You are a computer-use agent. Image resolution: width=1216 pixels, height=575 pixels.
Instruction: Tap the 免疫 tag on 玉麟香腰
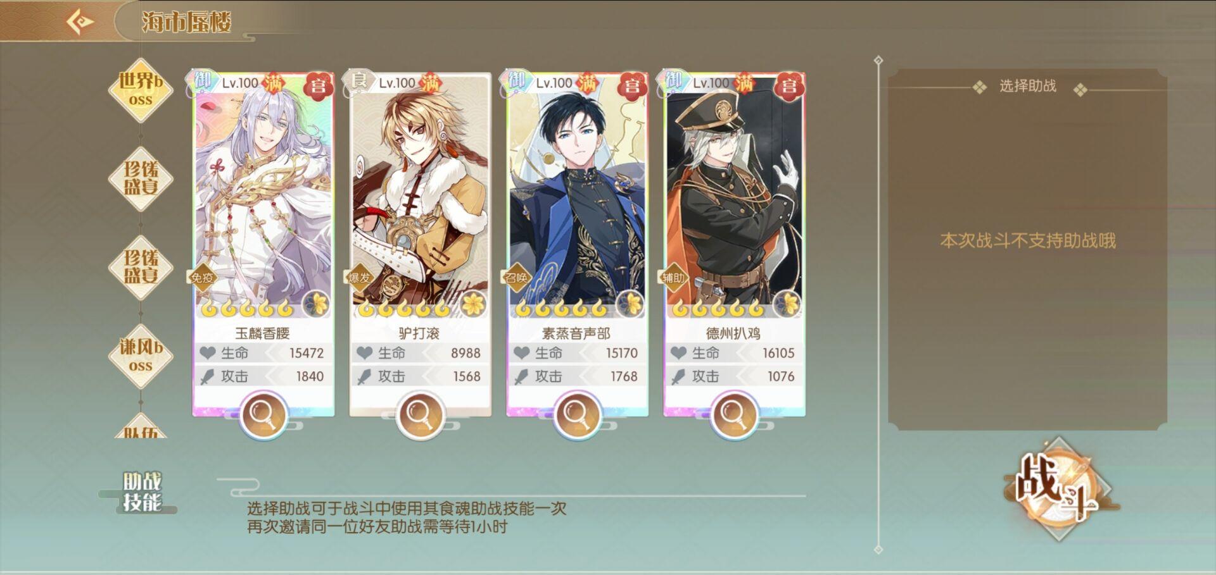[x=203, y=278]
